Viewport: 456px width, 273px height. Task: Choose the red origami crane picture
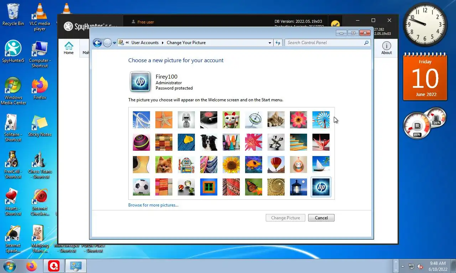point(321,142)
